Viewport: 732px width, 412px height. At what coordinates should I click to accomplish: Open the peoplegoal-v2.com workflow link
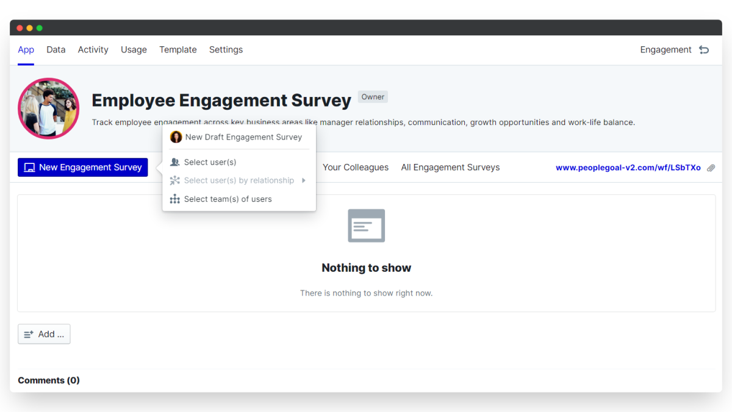[x=628, y=168]
